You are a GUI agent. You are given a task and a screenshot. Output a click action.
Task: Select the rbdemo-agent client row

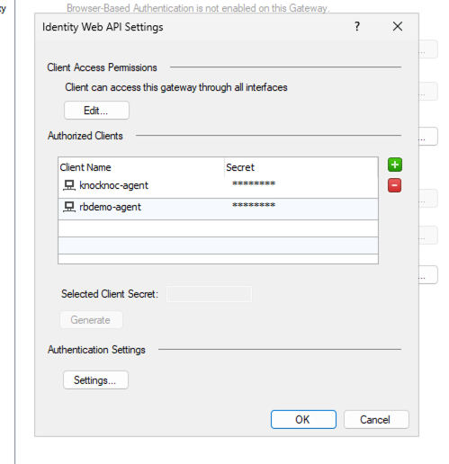pos(218,209)
